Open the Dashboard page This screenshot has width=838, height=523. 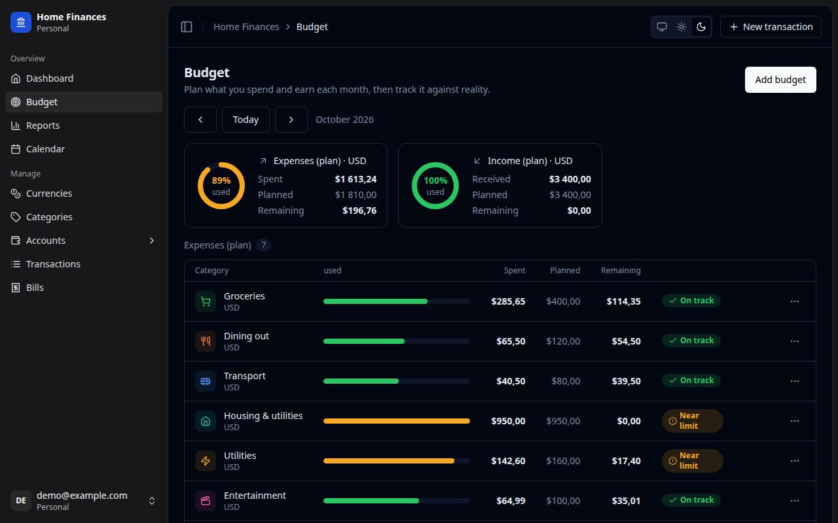[x=84, y=78]
